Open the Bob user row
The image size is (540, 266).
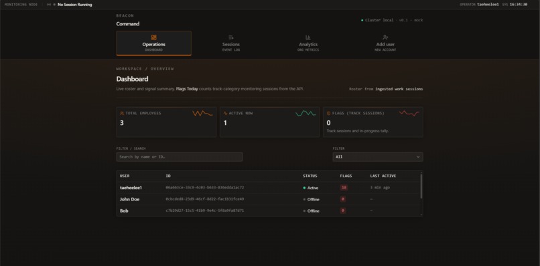click(269, 211)
